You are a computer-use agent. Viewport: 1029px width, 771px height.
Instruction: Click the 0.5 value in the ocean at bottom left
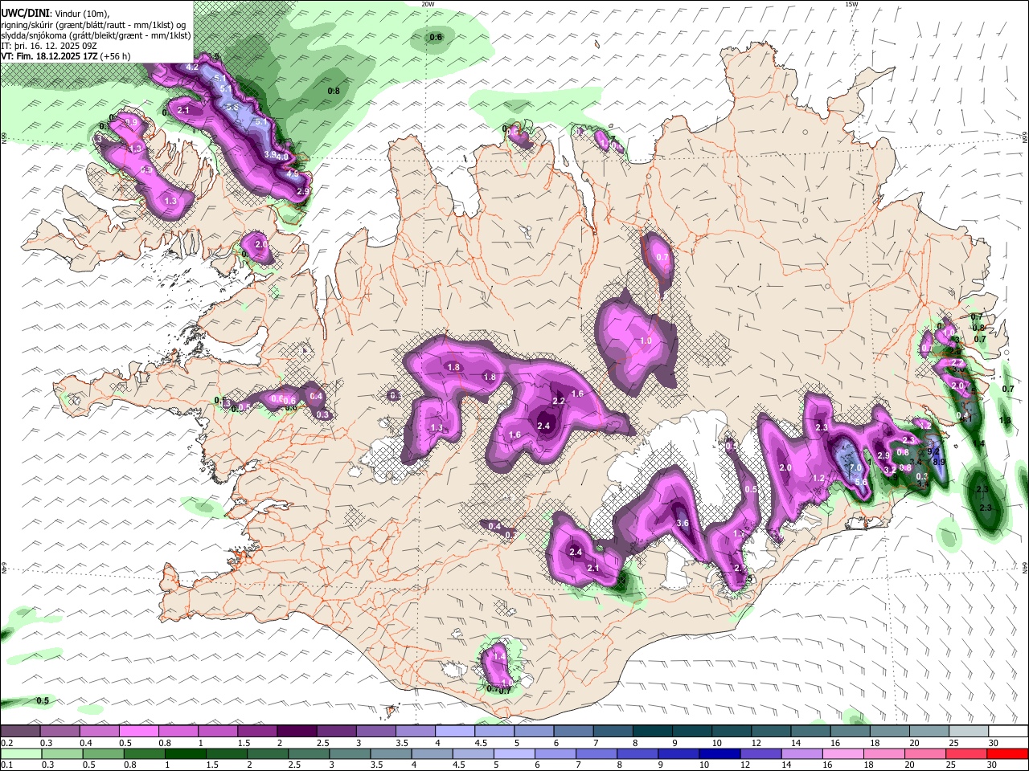[x=43, y=700]
